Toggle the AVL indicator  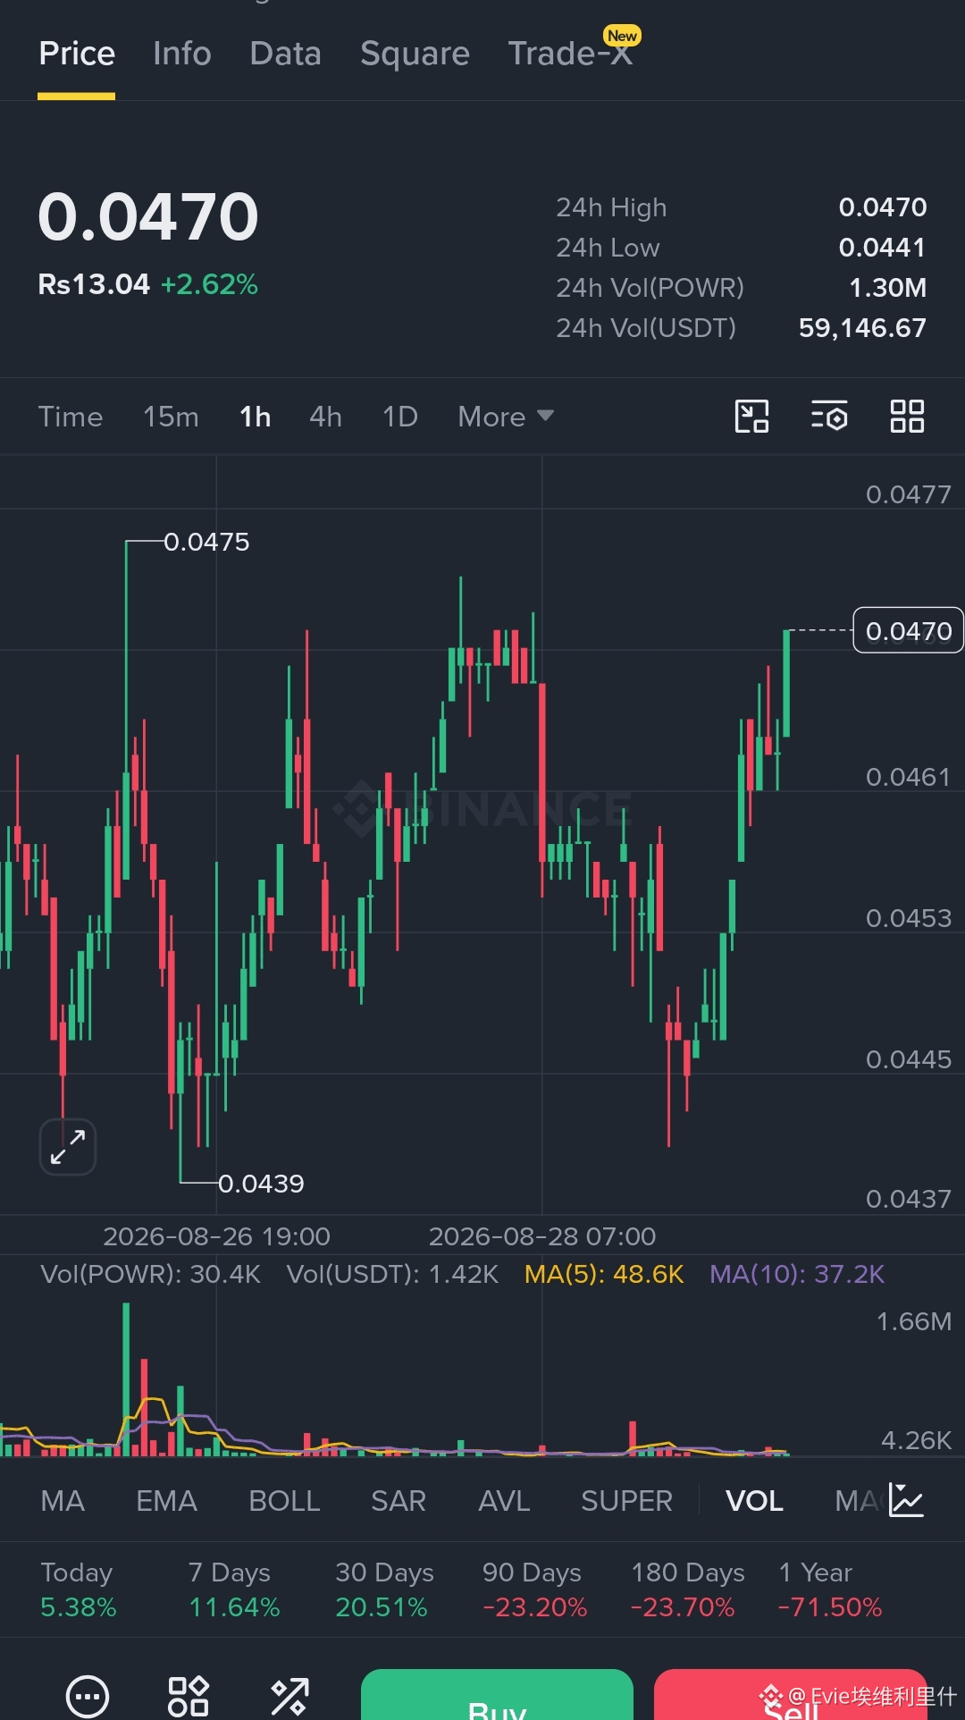coord(504,1501)
